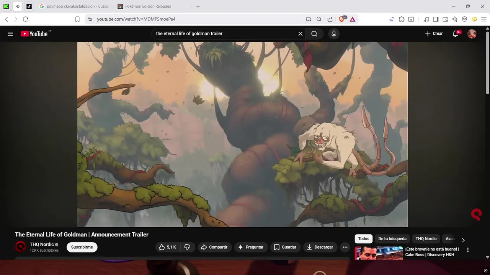
Task: Reload the current page
Action: click(26, 19)
